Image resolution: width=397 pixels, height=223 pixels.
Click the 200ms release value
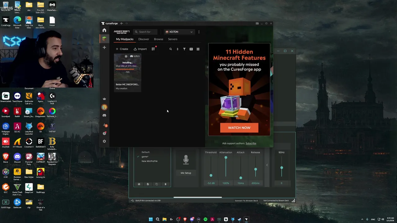click(256, 183)
